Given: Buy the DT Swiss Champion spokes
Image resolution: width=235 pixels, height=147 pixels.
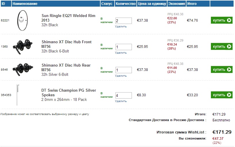Looking at the screenshot, I should 221,95.
